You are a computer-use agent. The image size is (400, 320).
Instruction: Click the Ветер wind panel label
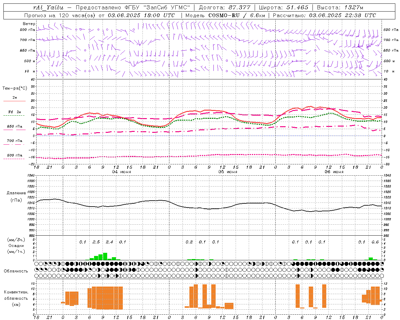pyautogui.click(x=29, y=24)
